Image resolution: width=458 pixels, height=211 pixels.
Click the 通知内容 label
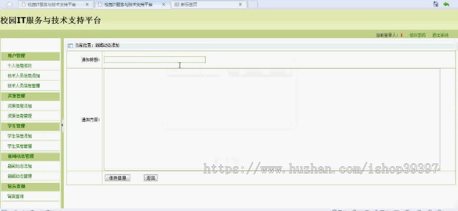tap(91, 120)
